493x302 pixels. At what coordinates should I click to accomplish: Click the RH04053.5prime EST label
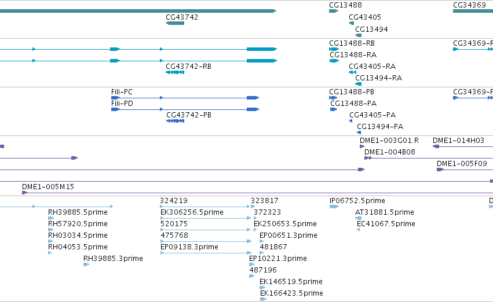[x=78, y=248]
